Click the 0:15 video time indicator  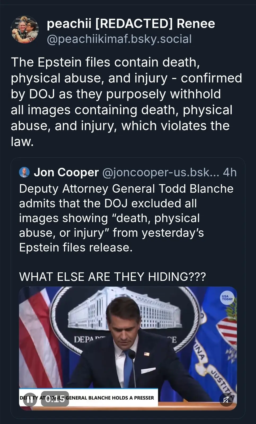click(55, 399)
